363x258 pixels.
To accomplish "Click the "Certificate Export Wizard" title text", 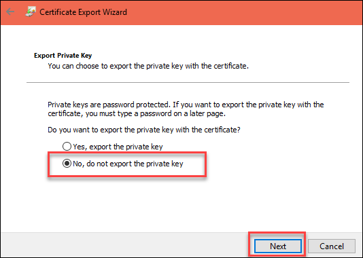I will 83,12.
